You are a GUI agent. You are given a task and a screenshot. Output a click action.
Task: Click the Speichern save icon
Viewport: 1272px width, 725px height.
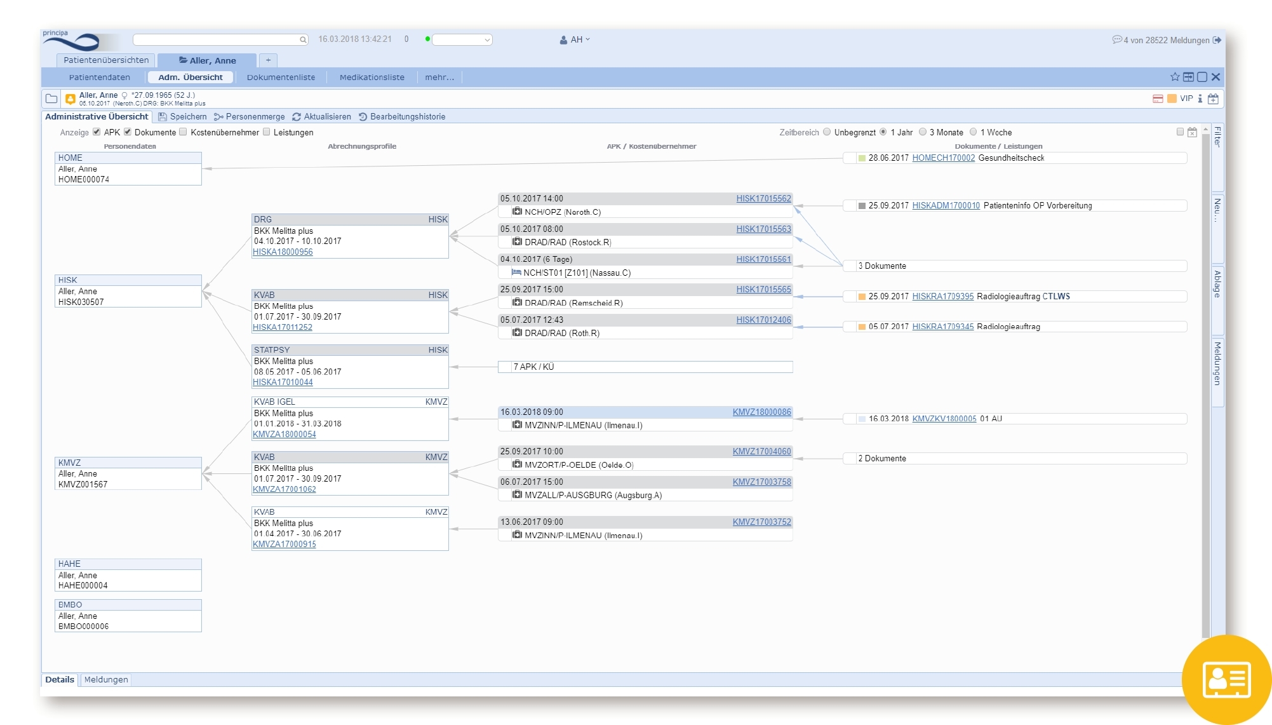tap(163, 117)
